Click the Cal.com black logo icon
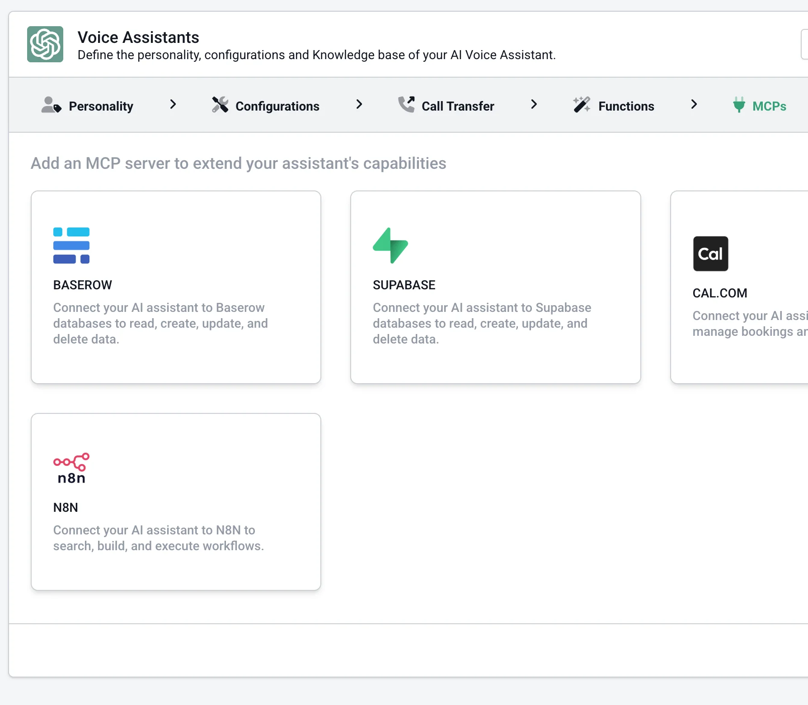The width and height of the screenshot is (808, 705). pos(711,254)
